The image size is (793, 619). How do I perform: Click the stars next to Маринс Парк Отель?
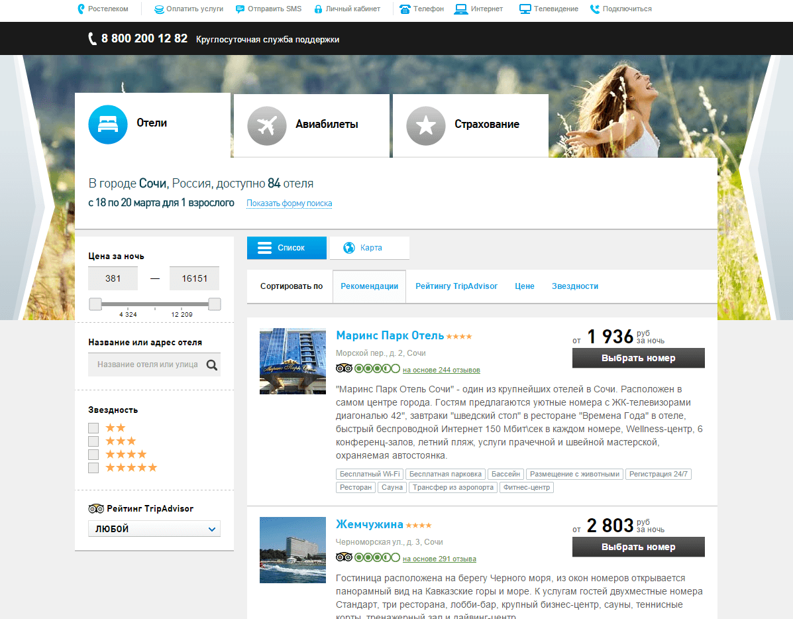(x=459, y=336)
